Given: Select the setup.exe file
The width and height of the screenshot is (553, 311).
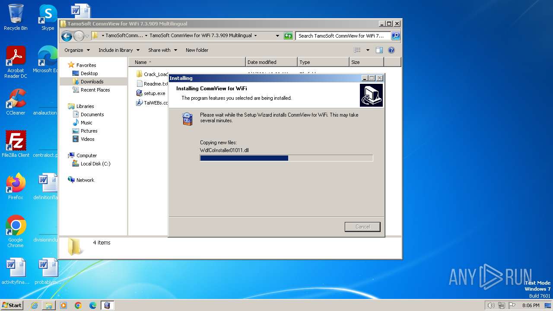Looking at the screenshot, I should (151, 93).
